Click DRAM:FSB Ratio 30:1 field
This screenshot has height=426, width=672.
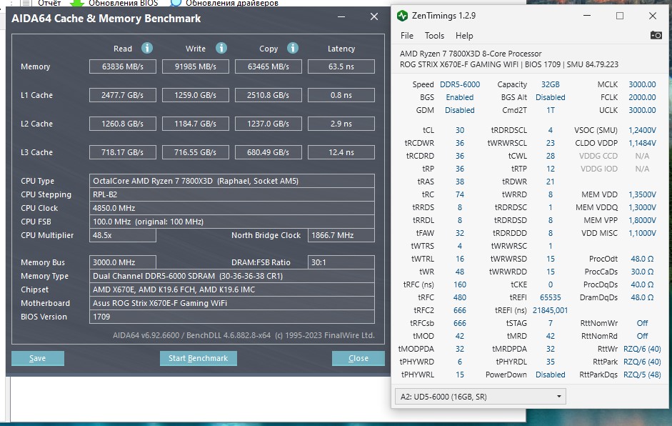341,262
